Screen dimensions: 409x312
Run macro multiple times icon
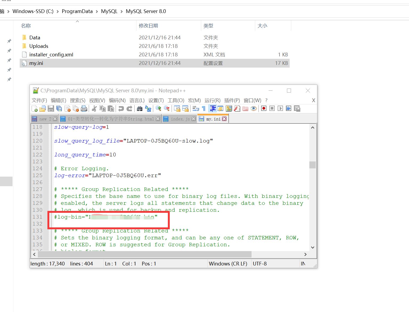pyautogui.click(x=289, y=108)
